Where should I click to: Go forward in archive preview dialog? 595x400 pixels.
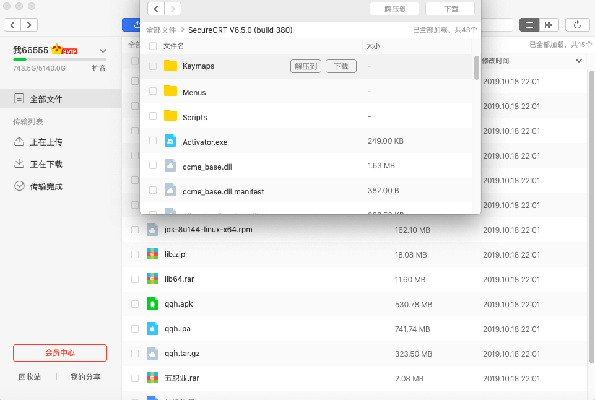(173, 9)
